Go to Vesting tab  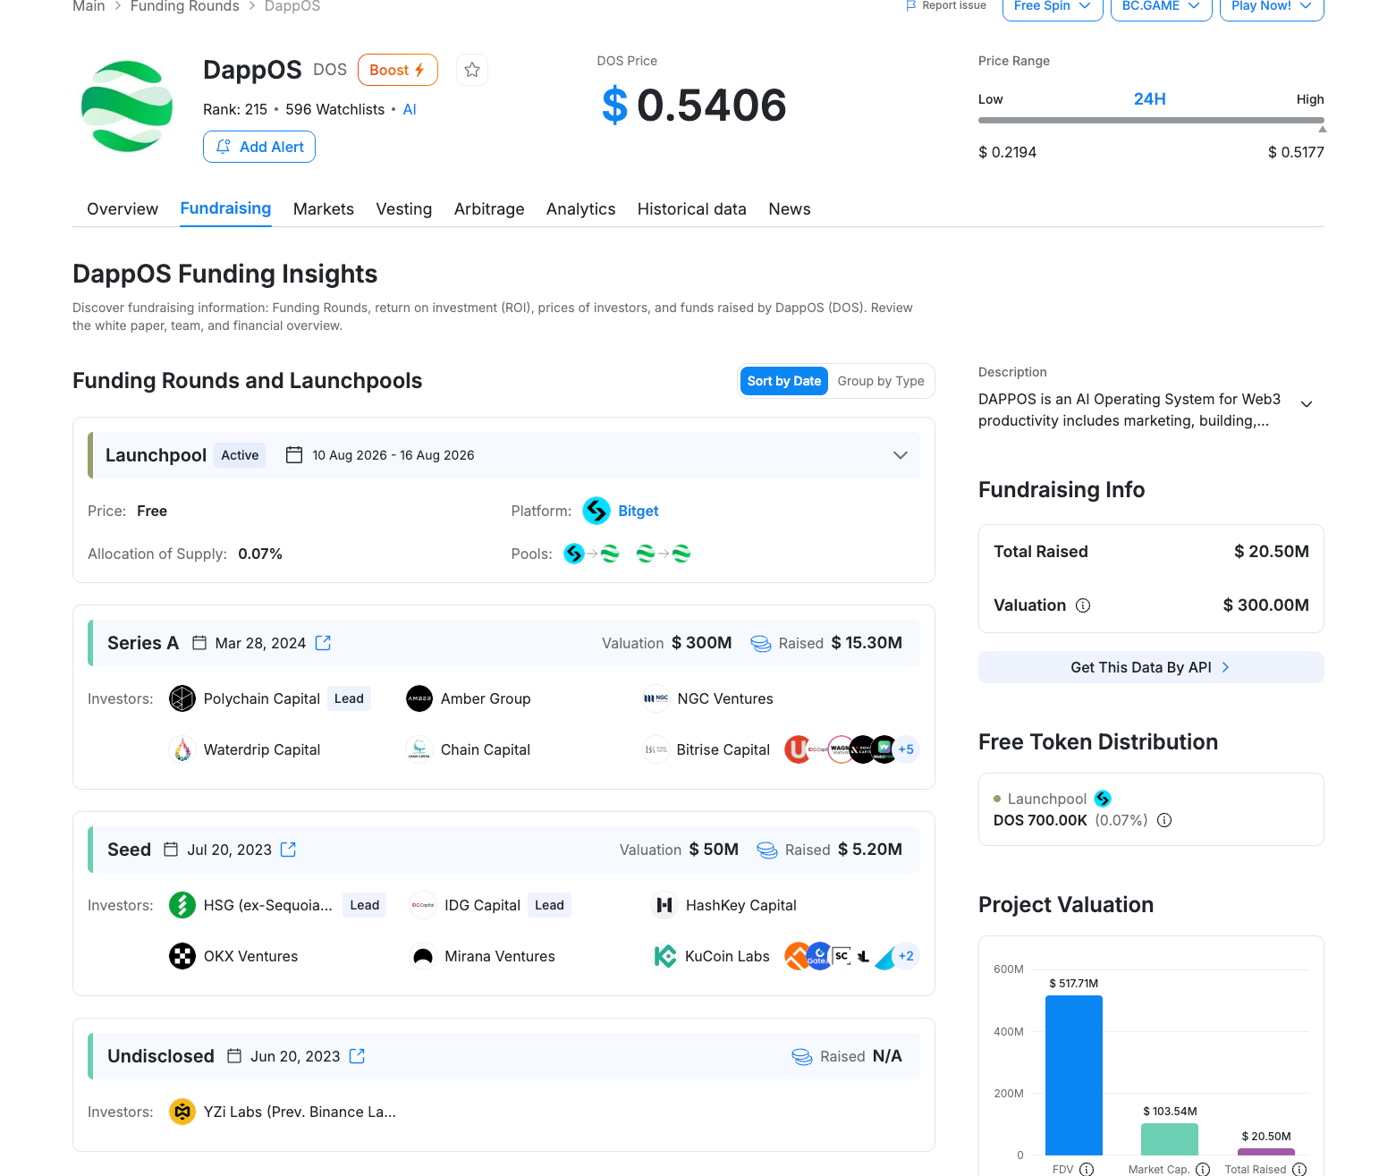point(404,209)
